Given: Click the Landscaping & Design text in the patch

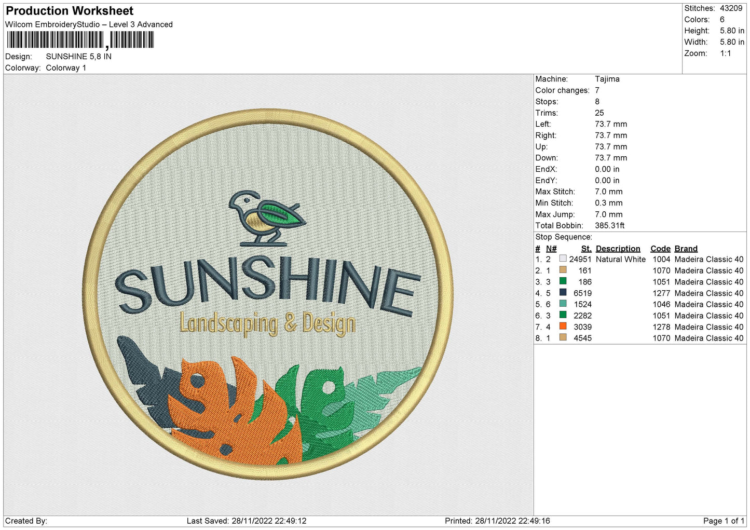Looking at the screenshot, I should tap(268, 324).
